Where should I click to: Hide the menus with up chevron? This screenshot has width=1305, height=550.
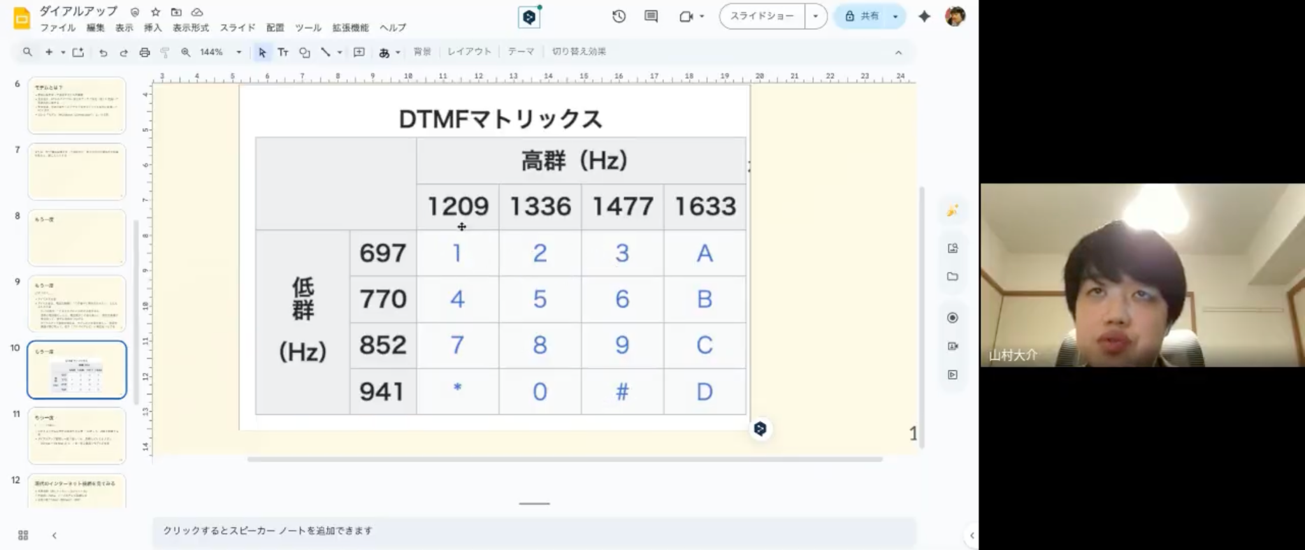(x=898, y=52)
